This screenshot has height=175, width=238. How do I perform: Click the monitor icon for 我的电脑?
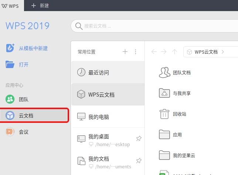pyautogui.click(x=81, y=117)
